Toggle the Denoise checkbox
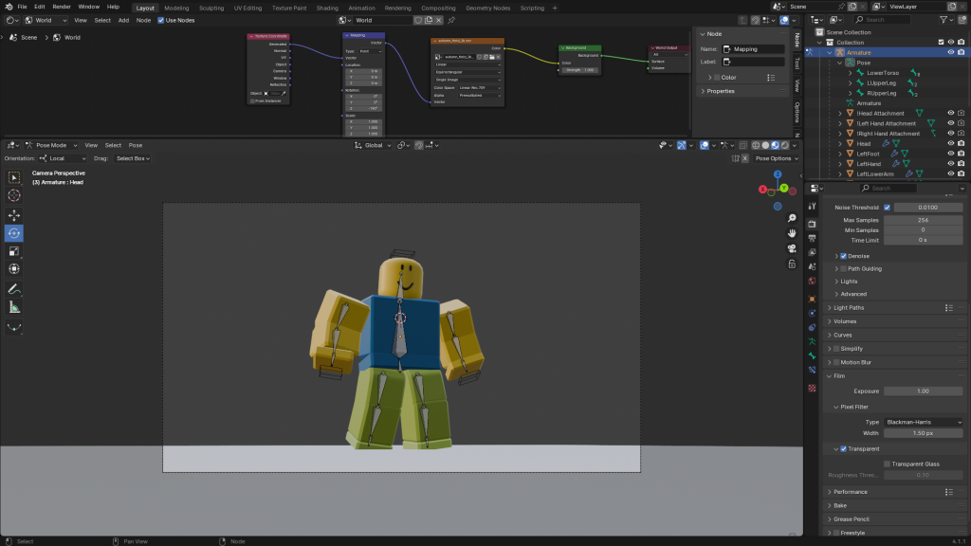 pos(843,256)
